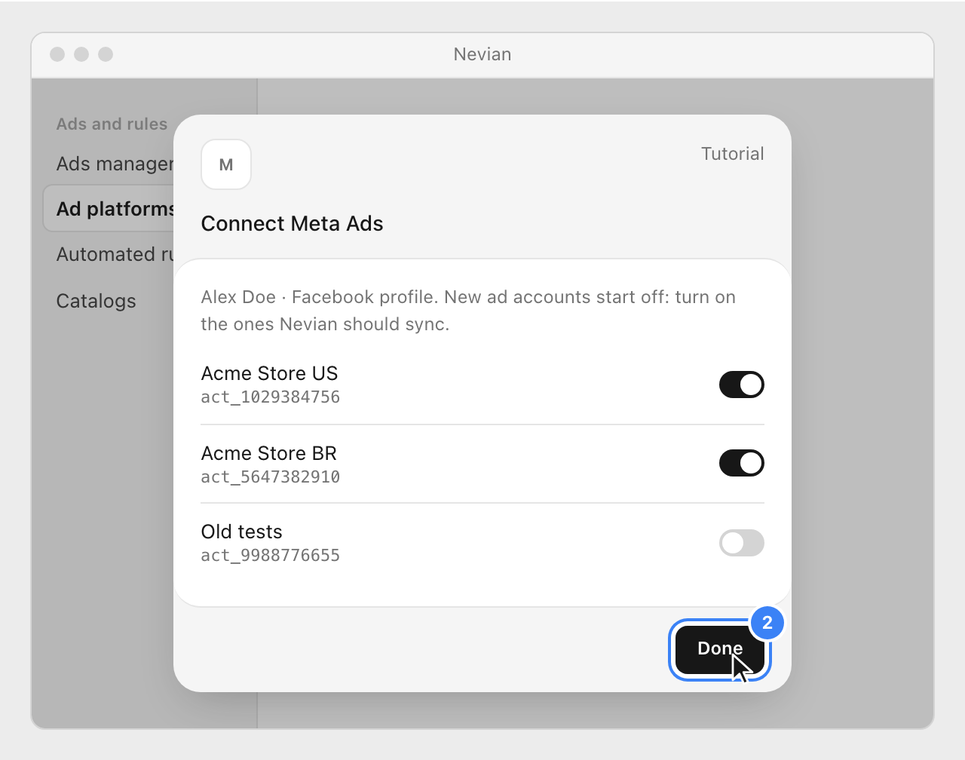Click account ID act_1029384756
965x760 pixels.
(x=270, y=397)
